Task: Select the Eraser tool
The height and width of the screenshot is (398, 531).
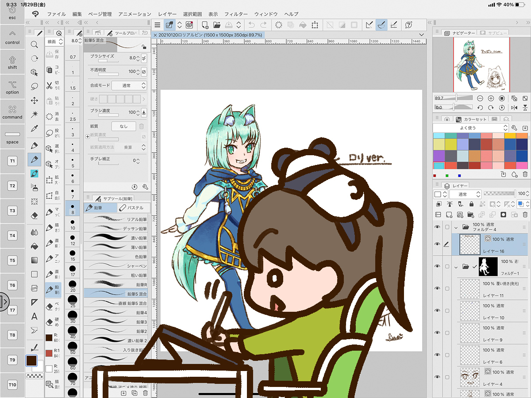Action: (34, 216)
